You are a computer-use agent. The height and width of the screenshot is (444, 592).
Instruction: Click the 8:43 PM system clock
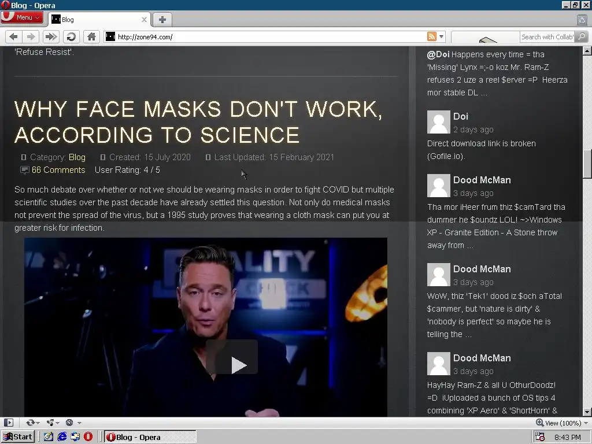point(568,437)
